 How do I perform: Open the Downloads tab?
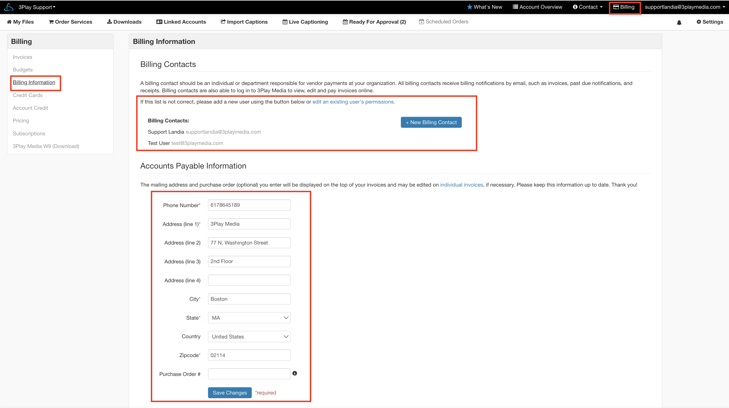click(x=124, y=22)
